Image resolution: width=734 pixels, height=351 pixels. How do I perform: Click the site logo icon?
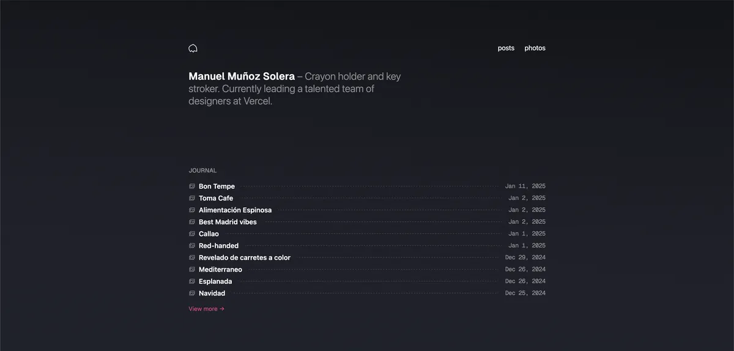193,48
